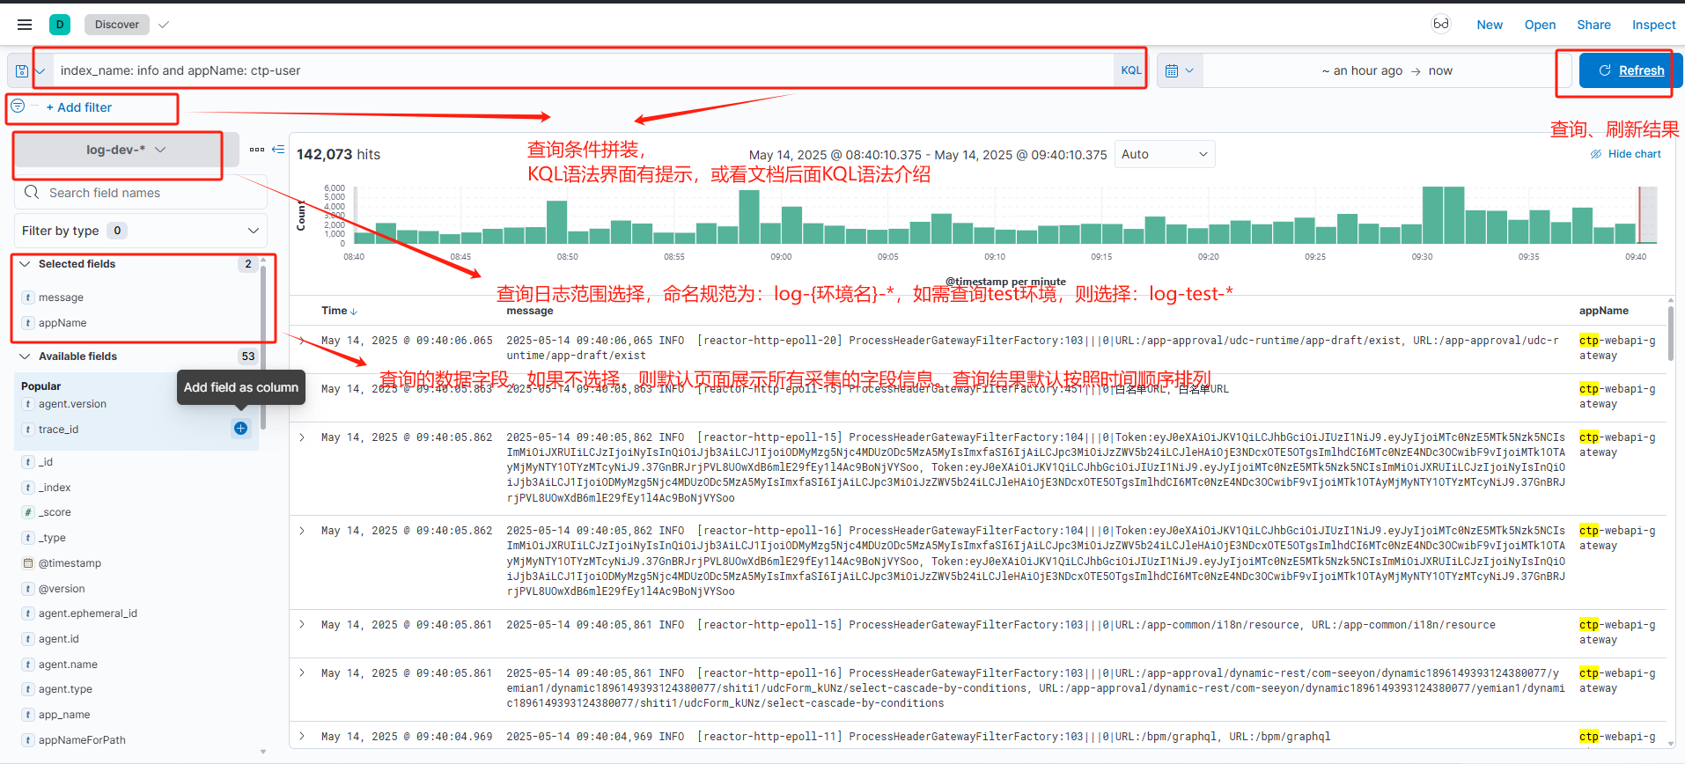1685x764 pixels.
Task: Open the glasses help icon in header
Action: coord(1441,24)
